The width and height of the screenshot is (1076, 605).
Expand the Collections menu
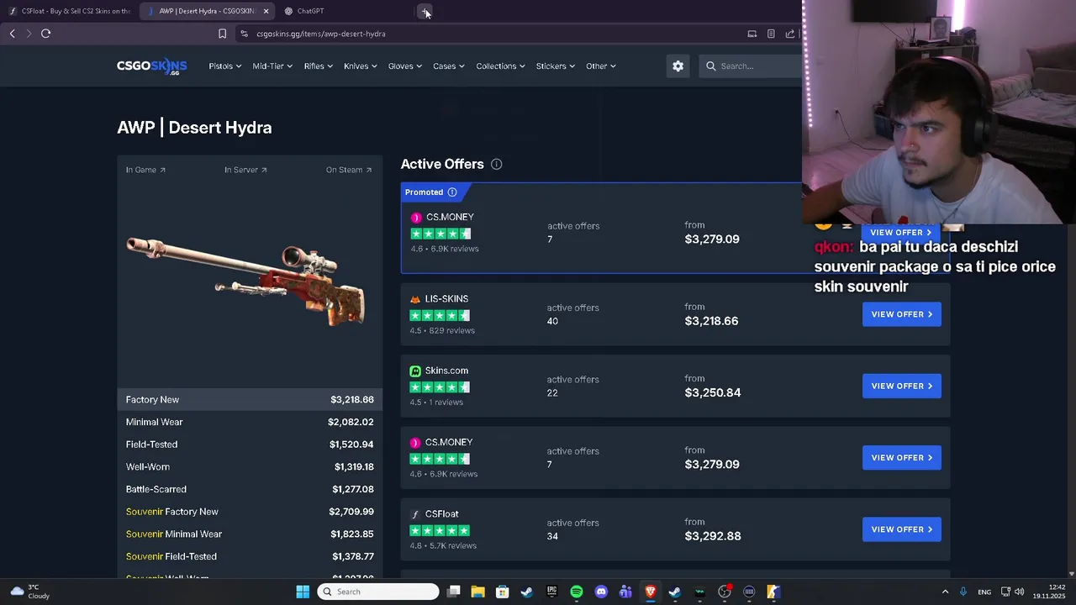pos(501,66)
